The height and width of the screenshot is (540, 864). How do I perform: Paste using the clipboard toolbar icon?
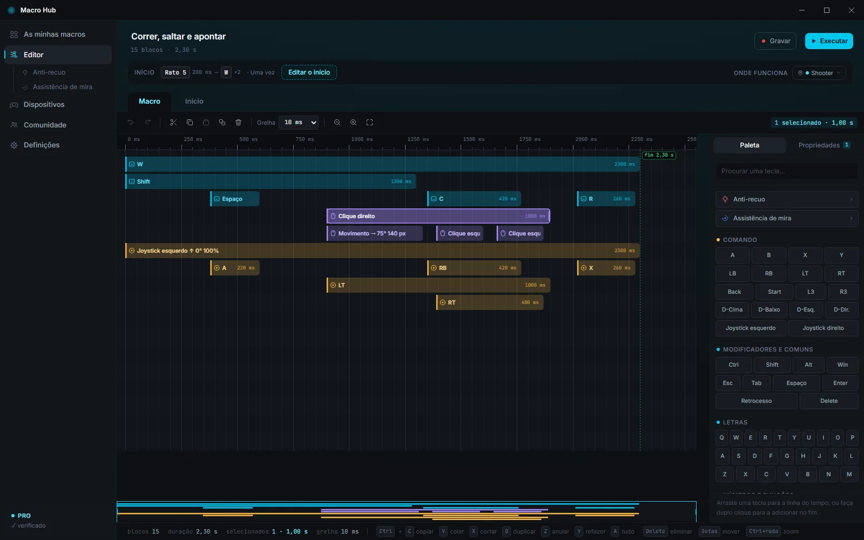coord(206,123)
